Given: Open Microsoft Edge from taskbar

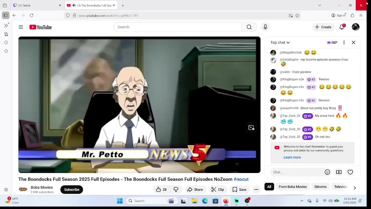Looking at the screenshot, I should click(x=205, y=201).
